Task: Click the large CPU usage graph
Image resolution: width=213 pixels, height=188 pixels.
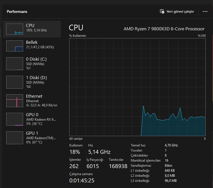Action: pos(137,87)
